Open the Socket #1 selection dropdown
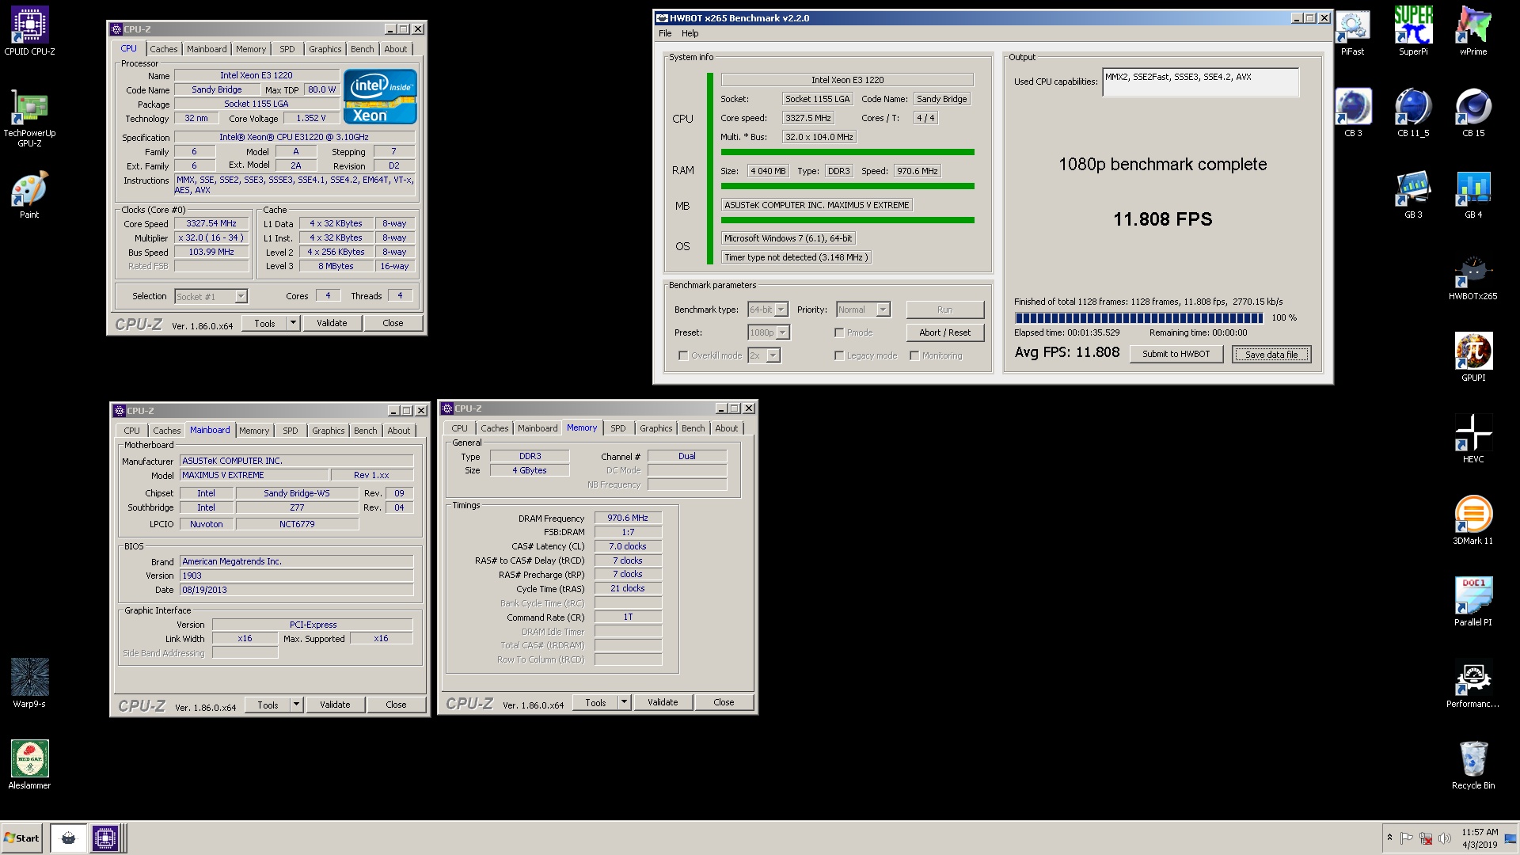Viewport: 1520px width, 855px height. tap(211, 296)
